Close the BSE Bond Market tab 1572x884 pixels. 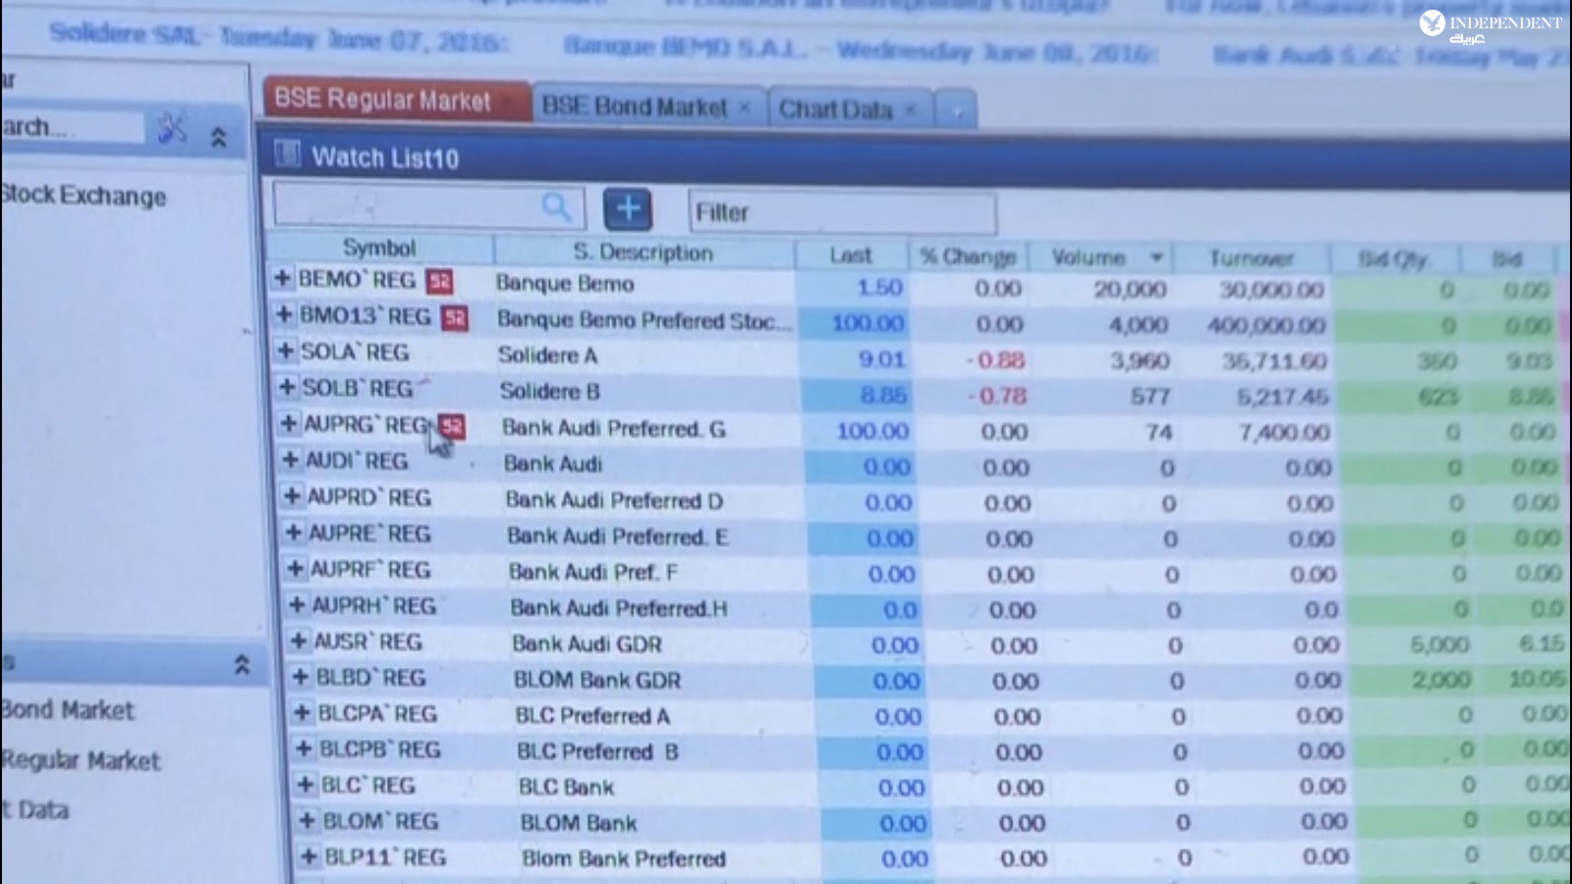point(745,107)
